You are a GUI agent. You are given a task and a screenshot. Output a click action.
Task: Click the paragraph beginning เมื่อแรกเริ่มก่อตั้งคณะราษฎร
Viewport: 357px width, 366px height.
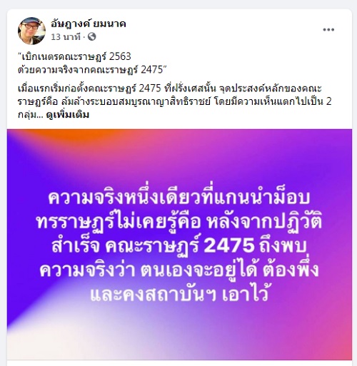pos(175,101)
